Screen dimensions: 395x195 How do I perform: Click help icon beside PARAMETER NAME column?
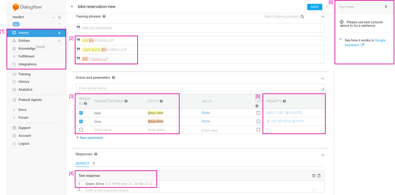tap(126, 101)
